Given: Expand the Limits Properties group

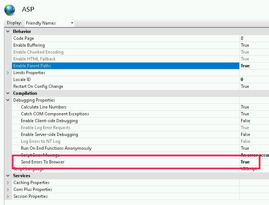Looking at the screenshot, I should [8, 73].
